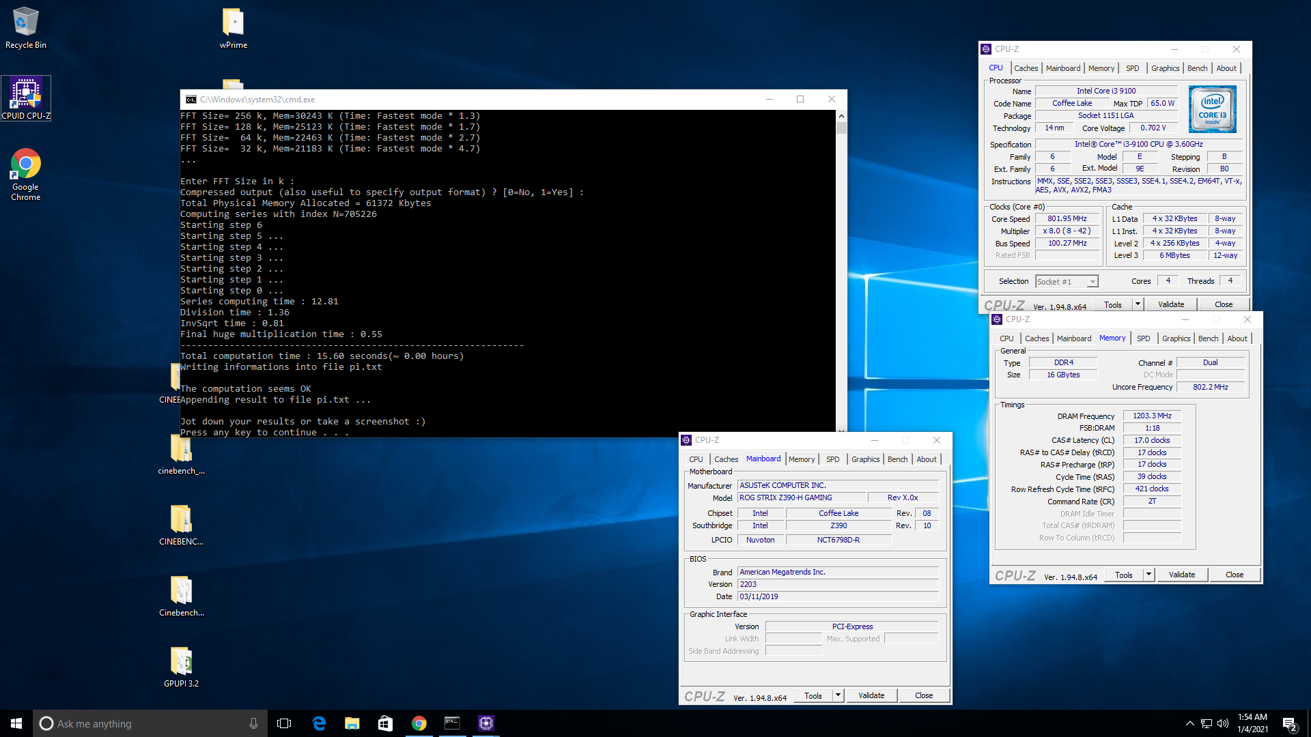Click the Core Speed value 801.95 MHz
This screenshot has height=737, width=1311.
(x=1067, y=219)
